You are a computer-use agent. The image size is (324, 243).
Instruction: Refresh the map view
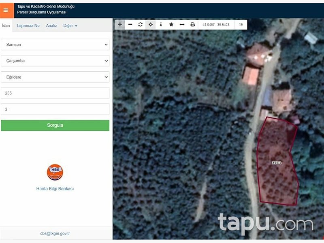click(x=141, y=25)
